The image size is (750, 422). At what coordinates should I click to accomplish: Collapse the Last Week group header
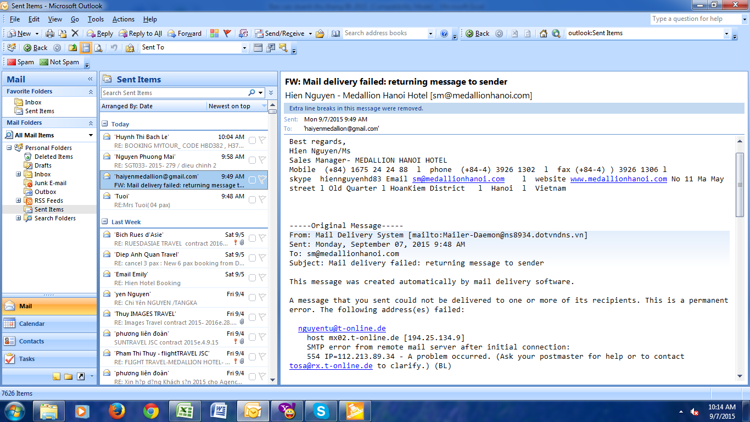105,222
